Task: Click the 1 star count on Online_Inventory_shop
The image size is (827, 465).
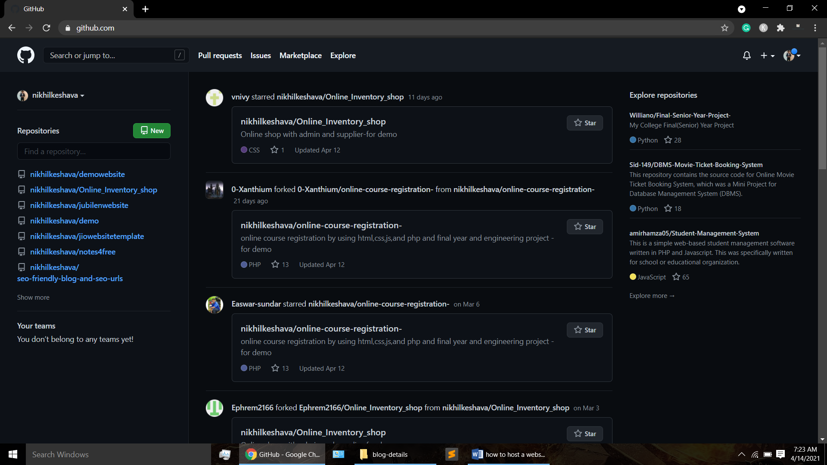Action: [x=277, y=150]
